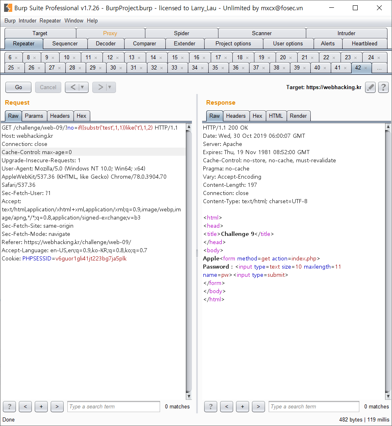Switch to the Proxy tab
Viewport: 392px width, 426px height.
click(x=110, y=33)
